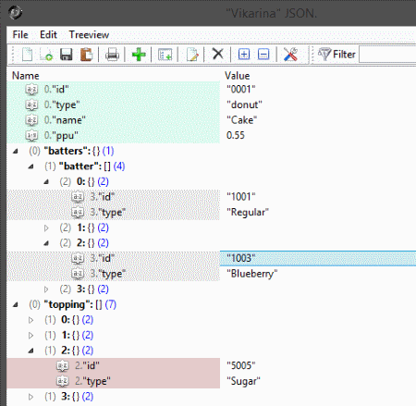The width and height of the screenshot is (416, 406).
Task: Open the Treeview menu
Action: 89,34
